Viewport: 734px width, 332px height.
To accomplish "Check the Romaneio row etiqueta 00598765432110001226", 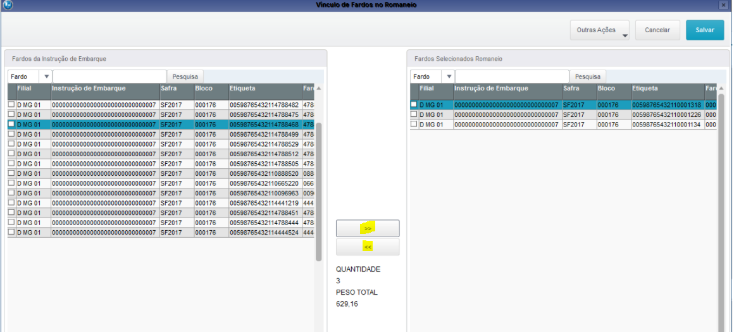I will [414, 114].
